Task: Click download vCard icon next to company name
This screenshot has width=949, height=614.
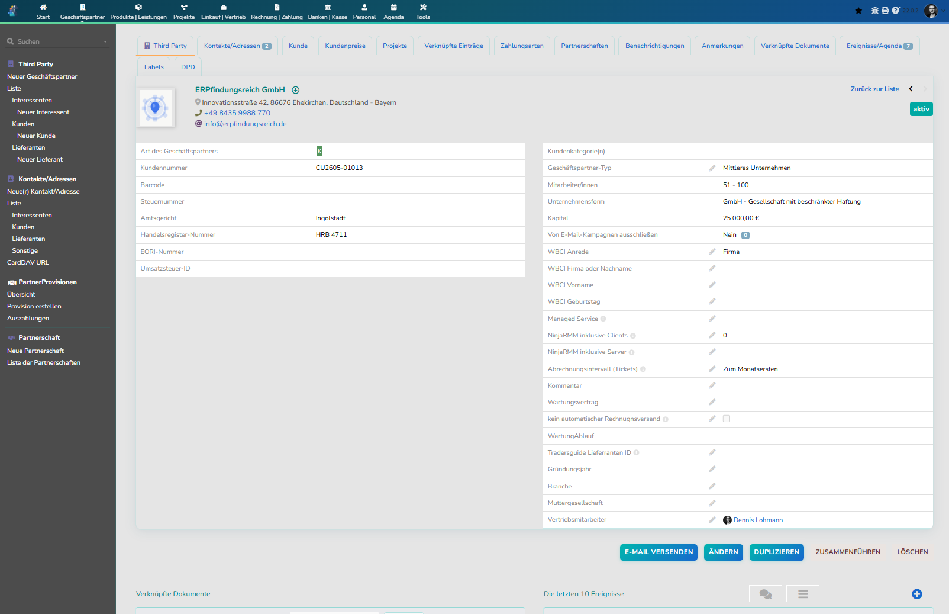Action: point(296,90)
